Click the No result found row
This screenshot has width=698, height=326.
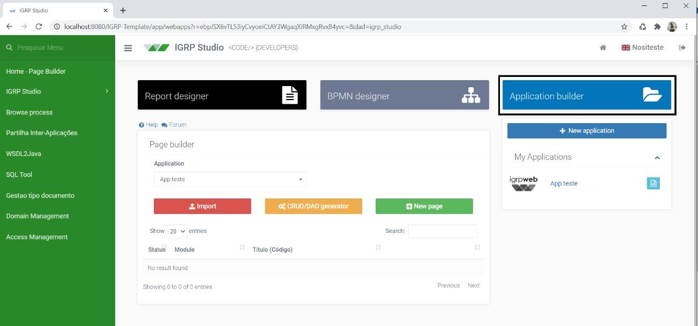pyautogui.click(x=313, y=268)
